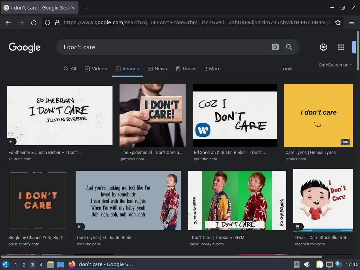Viewport: 360px width, 270px height.
Task: Click the open.spotify.com source text
Action: point(24,244)
